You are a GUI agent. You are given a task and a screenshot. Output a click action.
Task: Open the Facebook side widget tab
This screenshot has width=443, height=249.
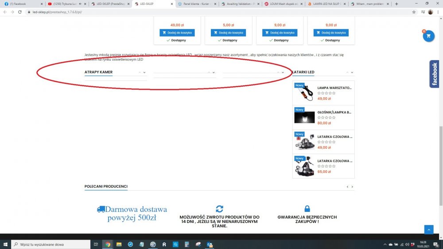434,74
